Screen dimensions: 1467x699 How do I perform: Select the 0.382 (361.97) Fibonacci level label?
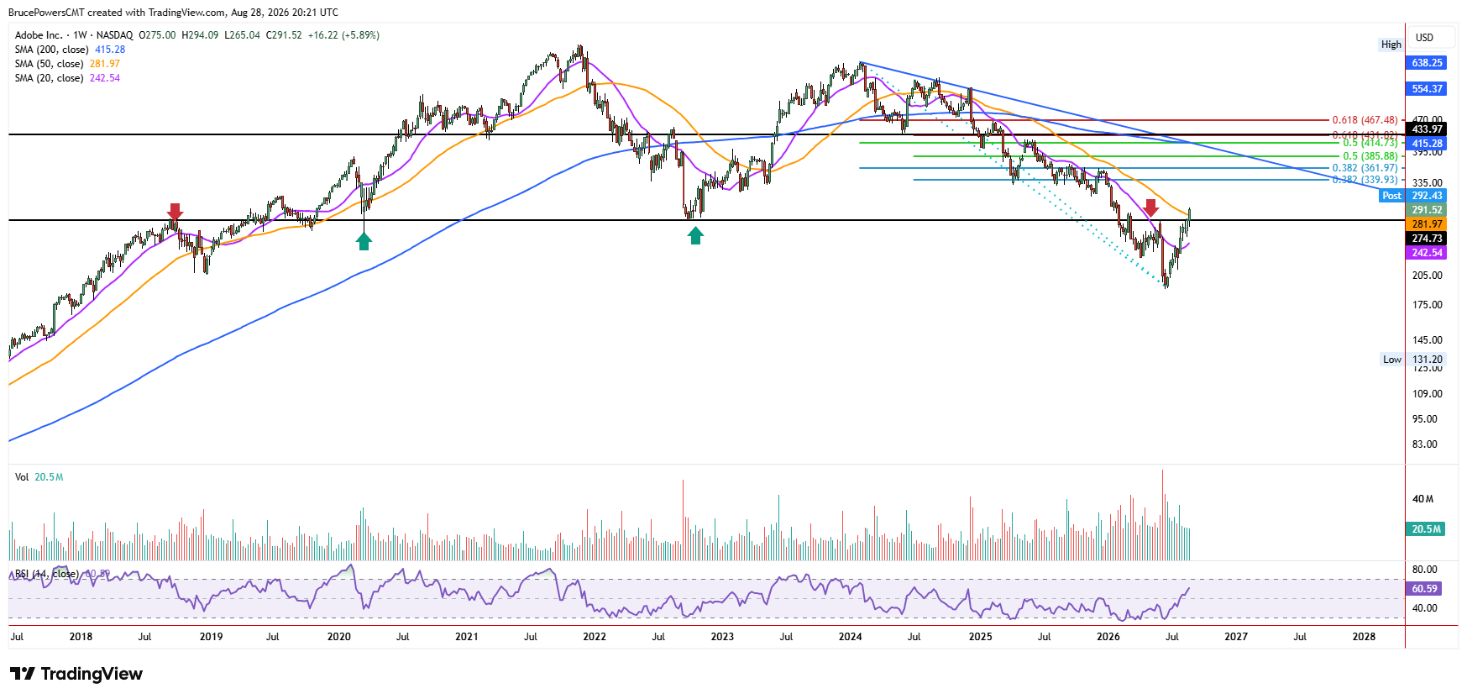[1365, 168]
